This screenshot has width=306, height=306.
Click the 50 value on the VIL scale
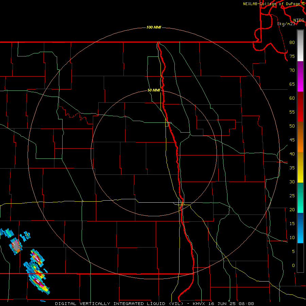tap(292, 126)
